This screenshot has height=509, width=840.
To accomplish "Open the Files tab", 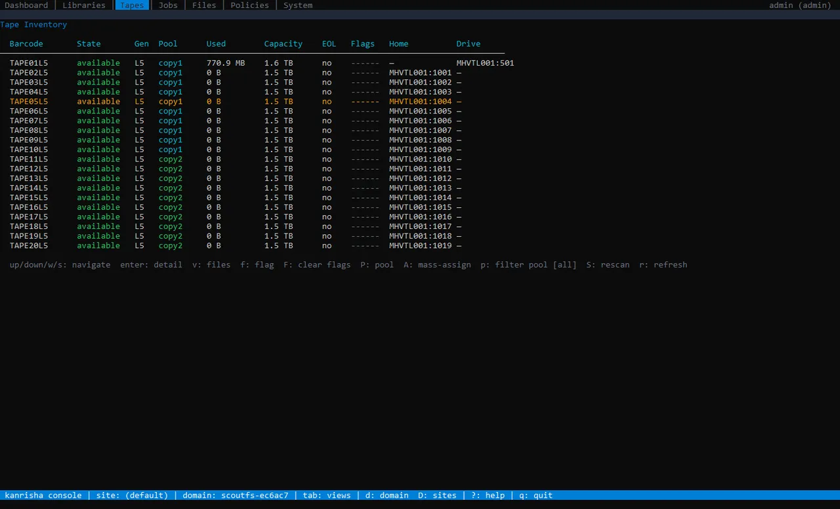I will point(203,5).
